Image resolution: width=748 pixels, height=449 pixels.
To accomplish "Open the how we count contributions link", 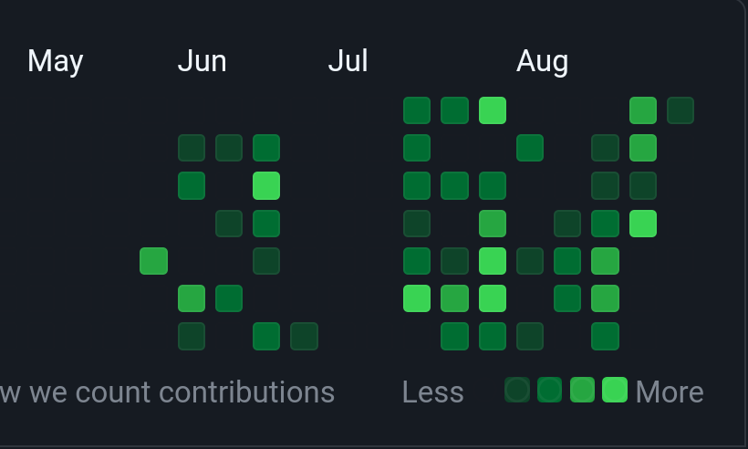I will click(167, 392).
